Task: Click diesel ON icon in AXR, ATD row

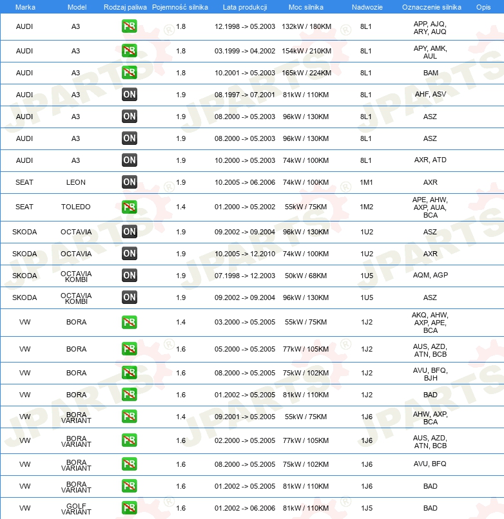Action: [x=130, y=160]
